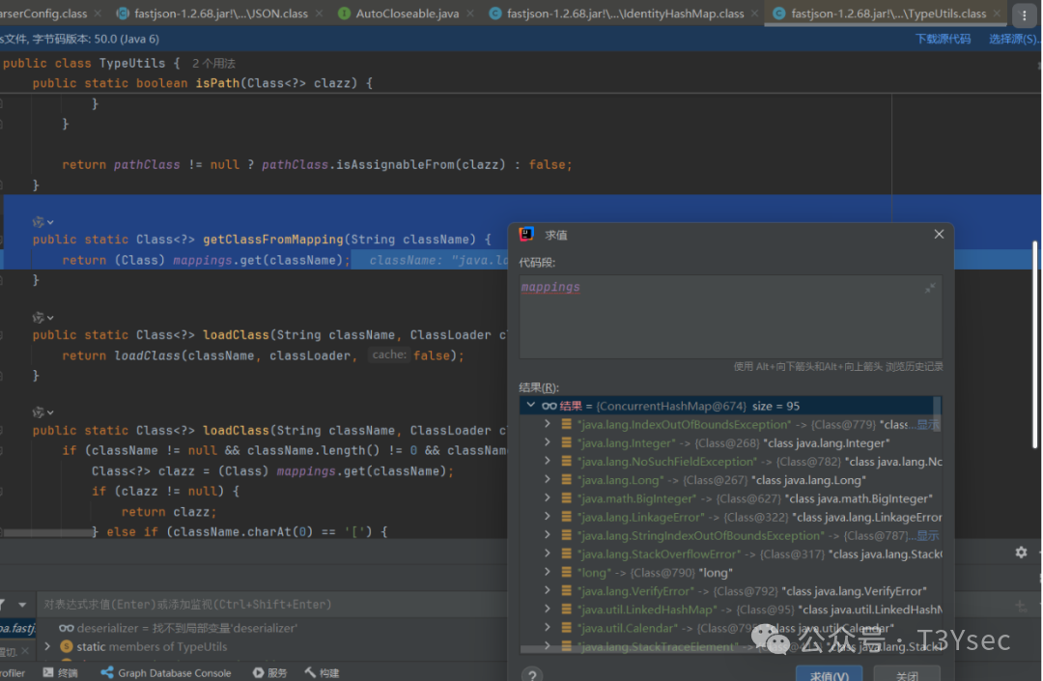Open the 服务 services tool window
The width and height of the screenshot is (1043, 681).
point(270,672)
